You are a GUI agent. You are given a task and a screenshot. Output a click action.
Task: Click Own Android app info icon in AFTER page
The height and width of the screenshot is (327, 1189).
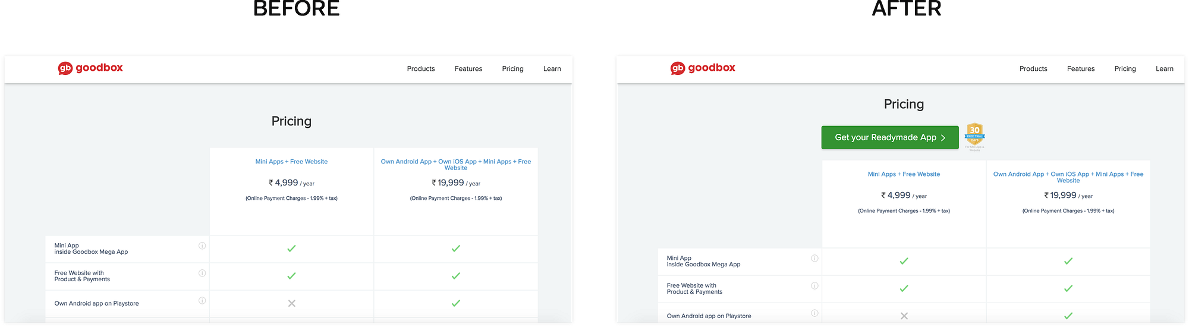pyautogui.click(x=814, y=313)
